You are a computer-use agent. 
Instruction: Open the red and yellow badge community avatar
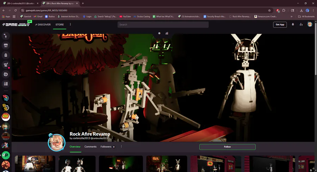pyautogui.click(x=6, y=117)
